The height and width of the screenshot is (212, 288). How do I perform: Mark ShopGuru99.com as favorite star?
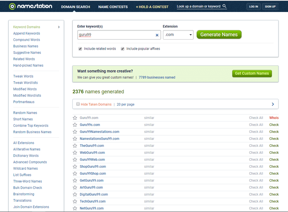75,166
